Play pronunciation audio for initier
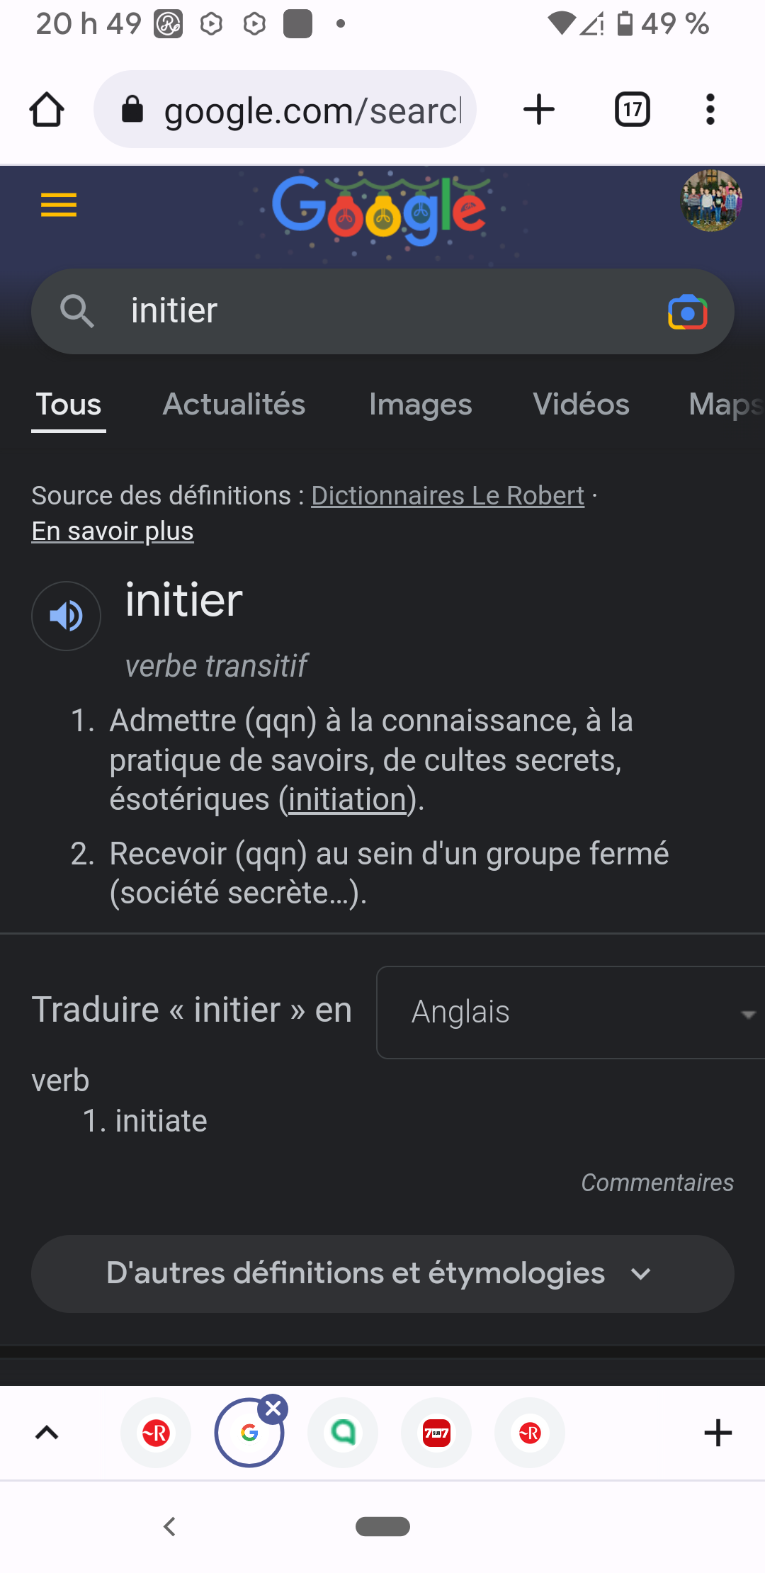 point(66,616)
